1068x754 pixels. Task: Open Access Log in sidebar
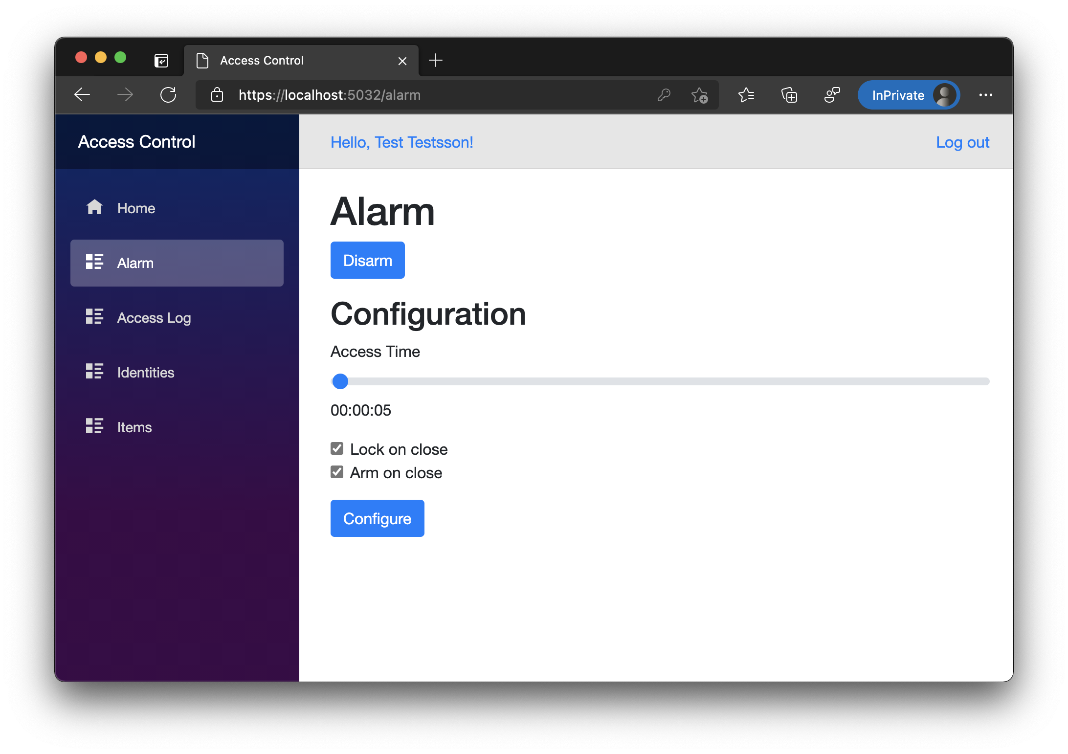pyautogui.click(x=154, y=318)
